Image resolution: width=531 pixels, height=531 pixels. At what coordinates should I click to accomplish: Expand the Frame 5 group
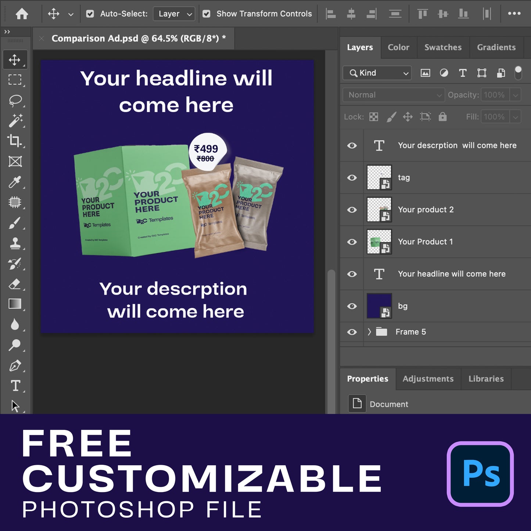pyautogui.click(x=369, y=332)
